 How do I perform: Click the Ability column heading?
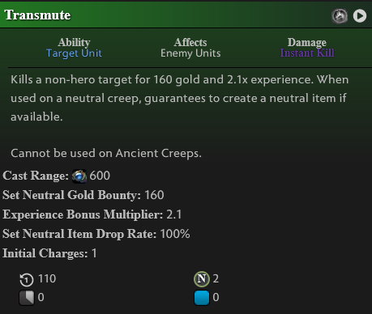tap(74, 42)
